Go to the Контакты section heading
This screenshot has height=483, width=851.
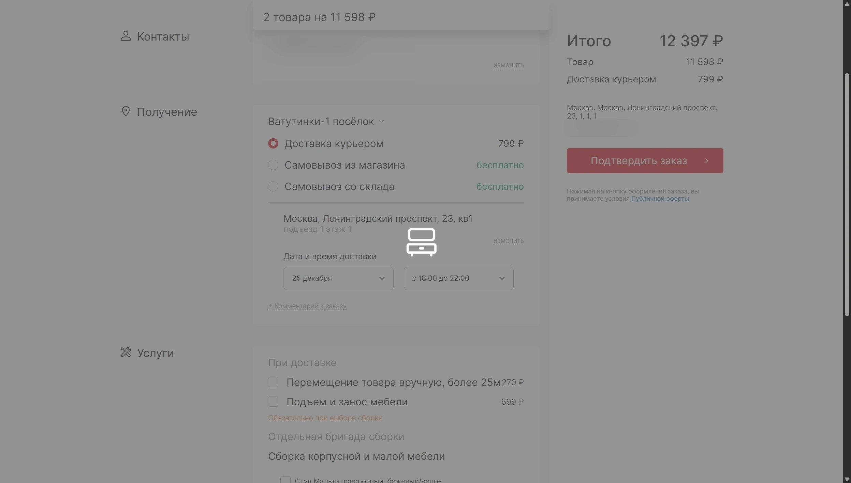[x=163, y=36]
